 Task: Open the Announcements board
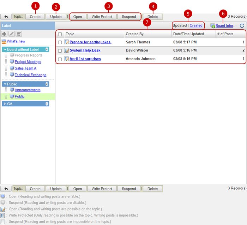[x=28, y=90]
